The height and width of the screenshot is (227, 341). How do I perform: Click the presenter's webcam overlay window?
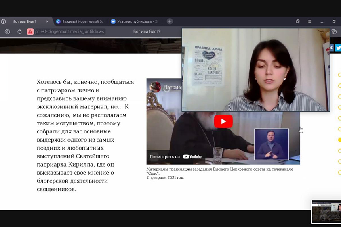[256, 70]
